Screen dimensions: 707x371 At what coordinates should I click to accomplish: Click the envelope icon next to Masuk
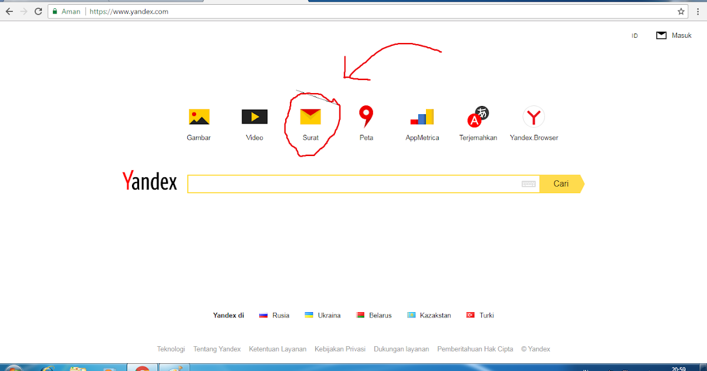coord(661,35)
